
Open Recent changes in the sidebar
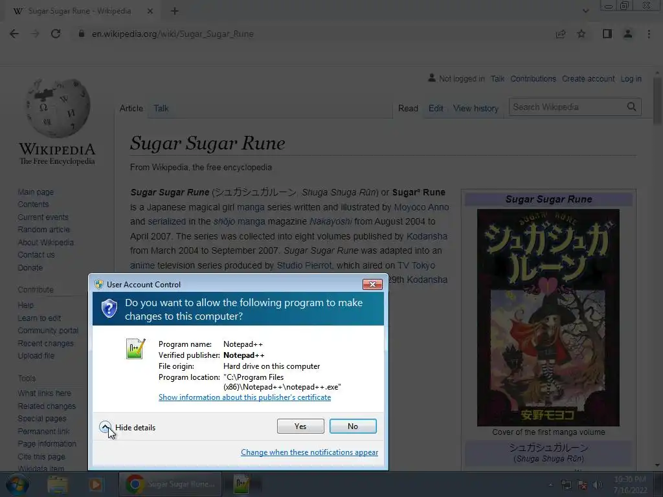click(46, 343)
